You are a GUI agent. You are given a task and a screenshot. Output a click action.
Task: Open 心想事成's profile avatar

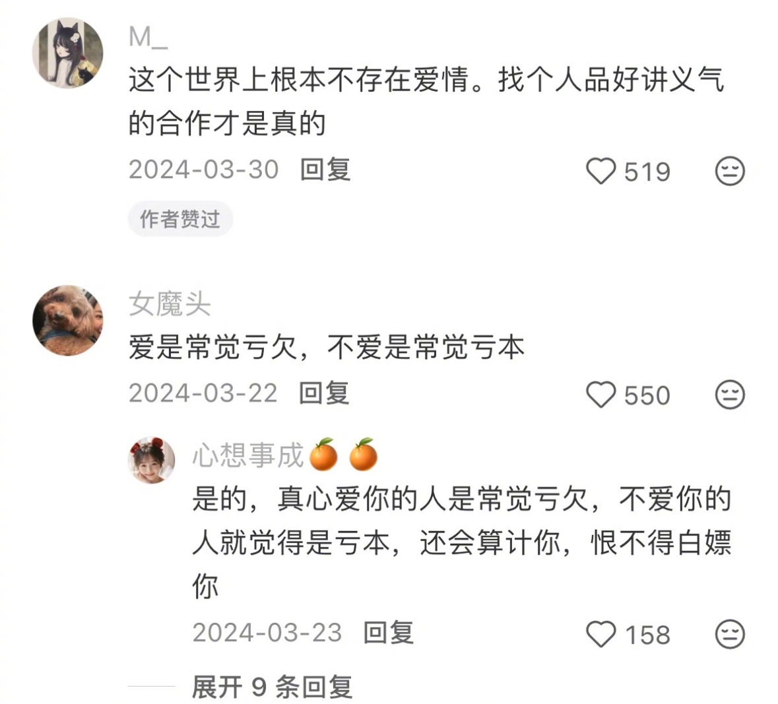tap(151, 460)
